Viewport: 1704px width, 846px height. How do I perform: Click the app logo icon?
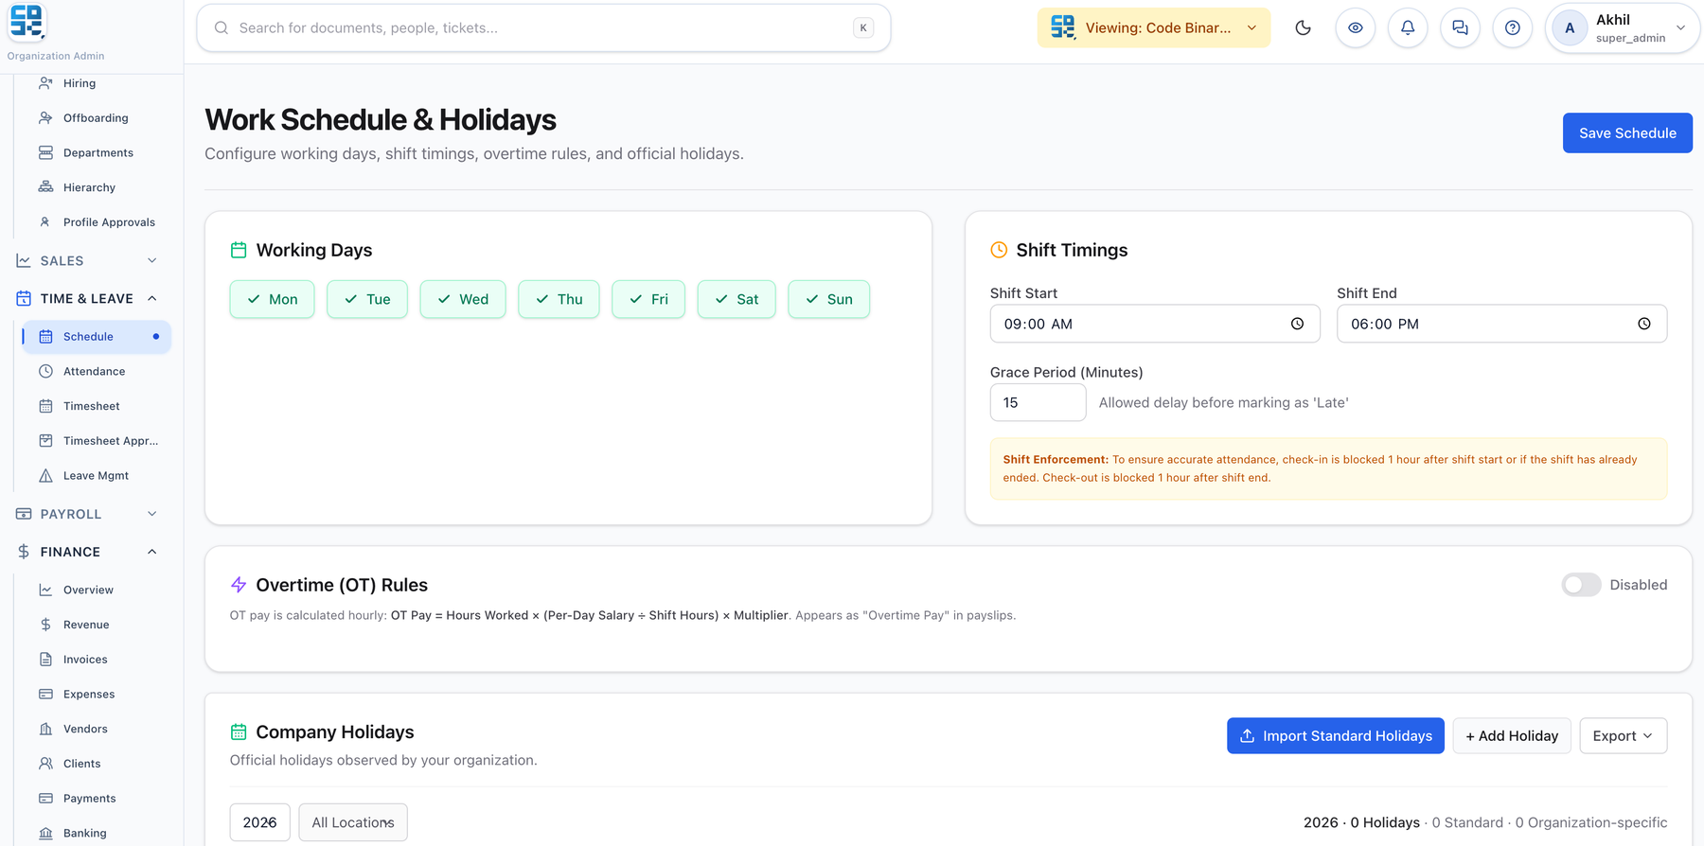pyautogui.click(x=27, y=22)
